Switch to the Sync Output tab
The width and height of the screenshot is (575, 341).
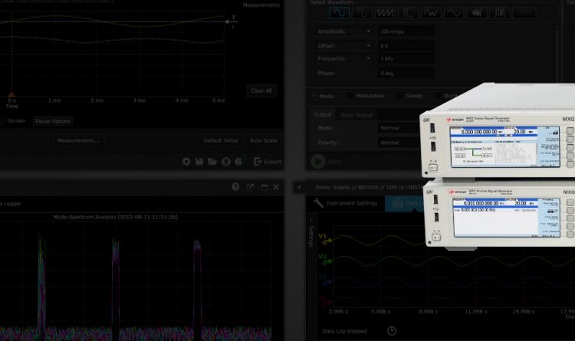pyautogui.click(x=356, y=115)
